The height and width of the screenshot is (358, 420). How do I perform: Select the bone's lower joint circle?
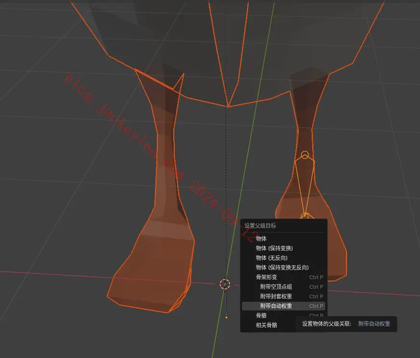click(304, 216)
